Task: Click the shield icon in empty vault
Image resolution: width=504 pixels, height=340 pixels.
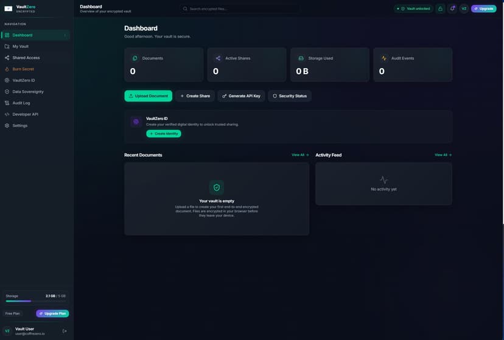Action: tap(217, 187)
